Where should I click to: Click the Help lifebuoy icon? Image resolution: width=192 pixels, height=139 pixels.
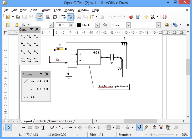point(165,17)
